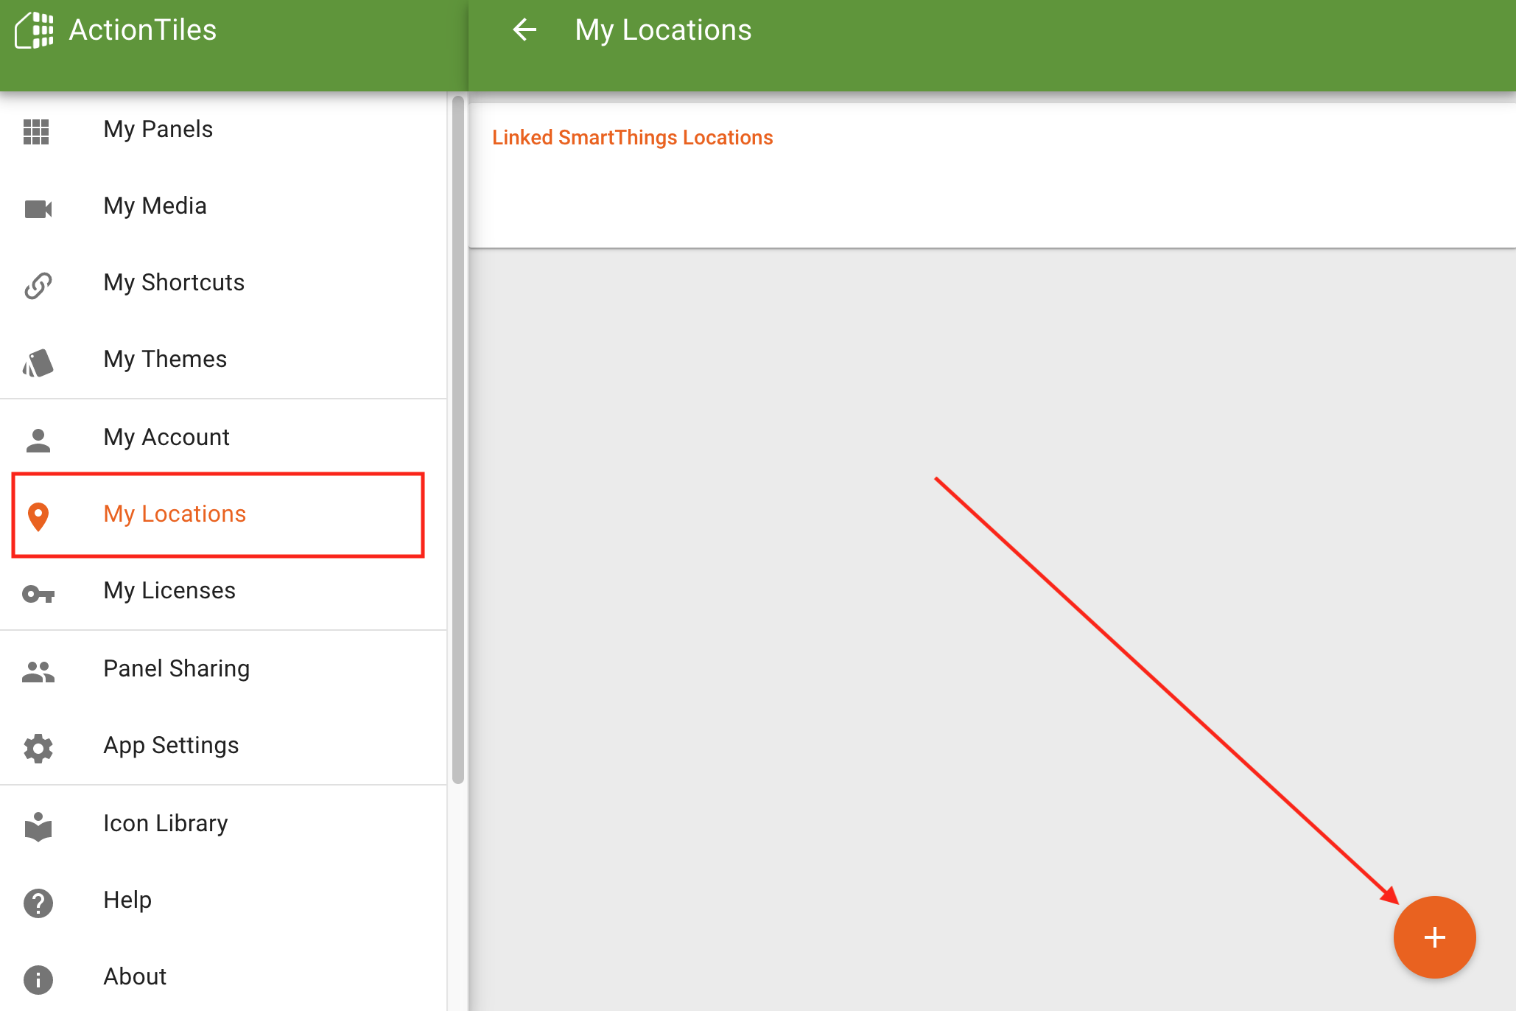Image resolution: width=1516 pixels, height=1011 pixels.
Task: Click the sidebar vertical scrollbar
Action: [457, 439]
